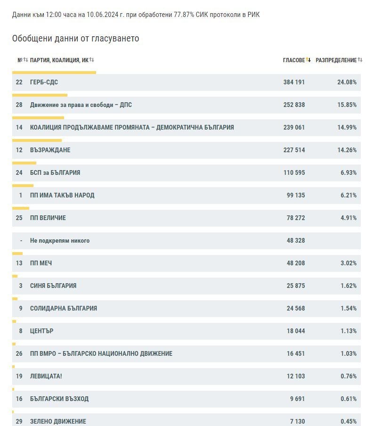The width and height of the screenshot is (373, 426).
Task: Click the ЛЕВИЦАТА! party row
Action: point(186,376)
